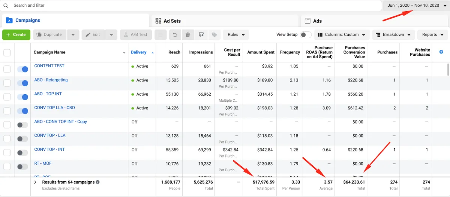Click the info icon beside 64 campaigns
Screen dimensions: 450x197
coord(97,182)
